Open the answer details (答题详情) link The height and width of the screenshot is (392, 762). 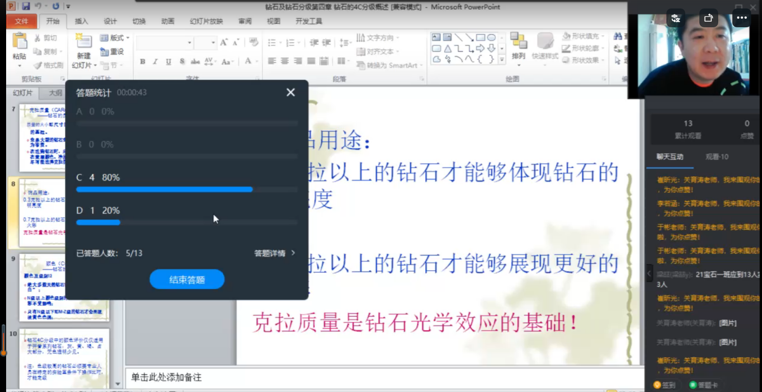pos(275,253)
